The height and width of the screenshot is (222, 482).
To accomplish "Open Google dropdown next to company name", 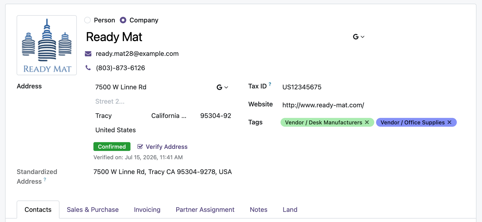I will pyautogui.click(x=358, y=37).
